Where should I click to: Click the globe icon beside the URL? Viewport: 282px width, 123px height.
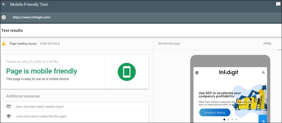tap(3, 17)
